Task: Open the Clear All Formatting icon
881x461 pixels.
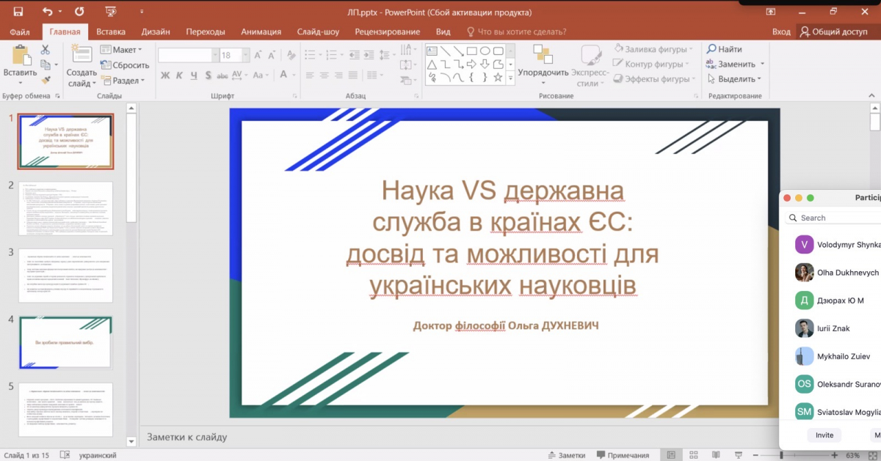Action: pos(291,55)
